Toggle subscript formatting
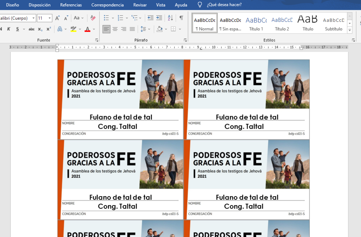 tap(40, 29)
